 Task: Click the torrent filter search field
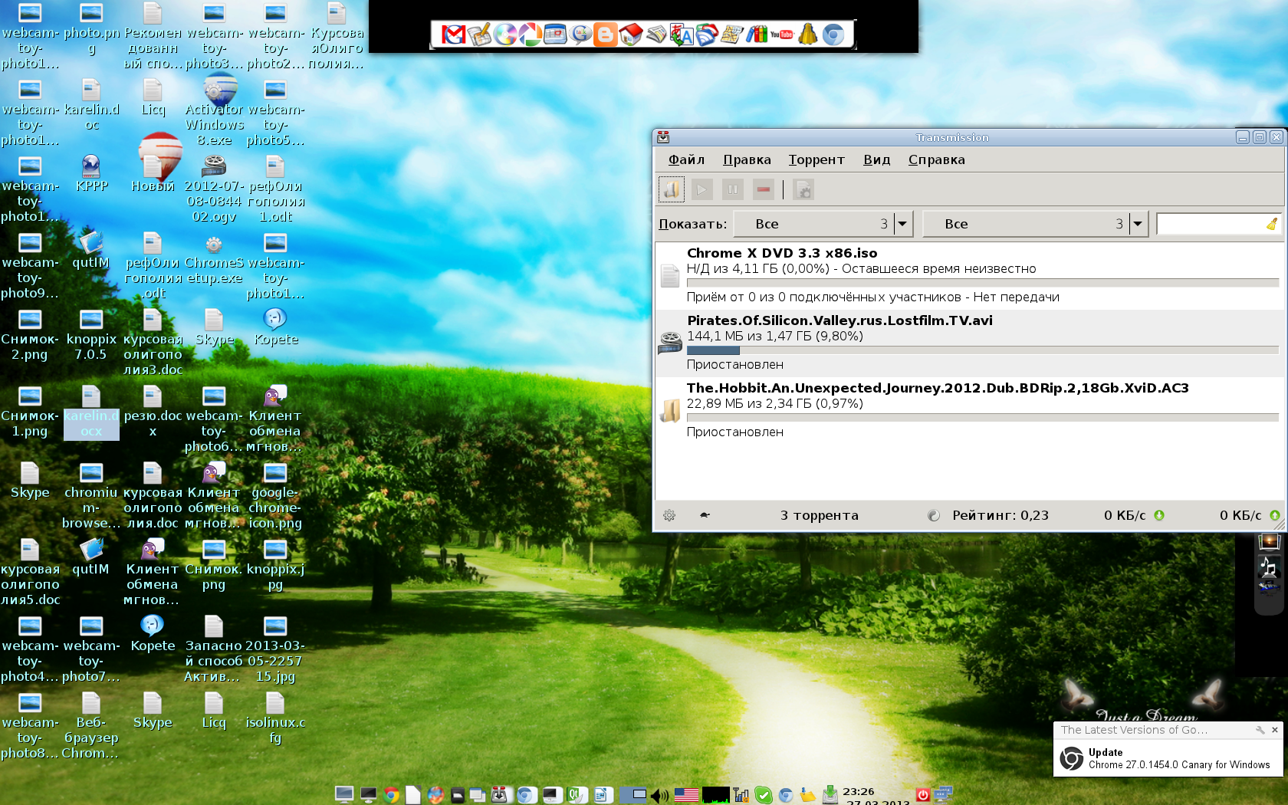click(x=1210, y=224)
